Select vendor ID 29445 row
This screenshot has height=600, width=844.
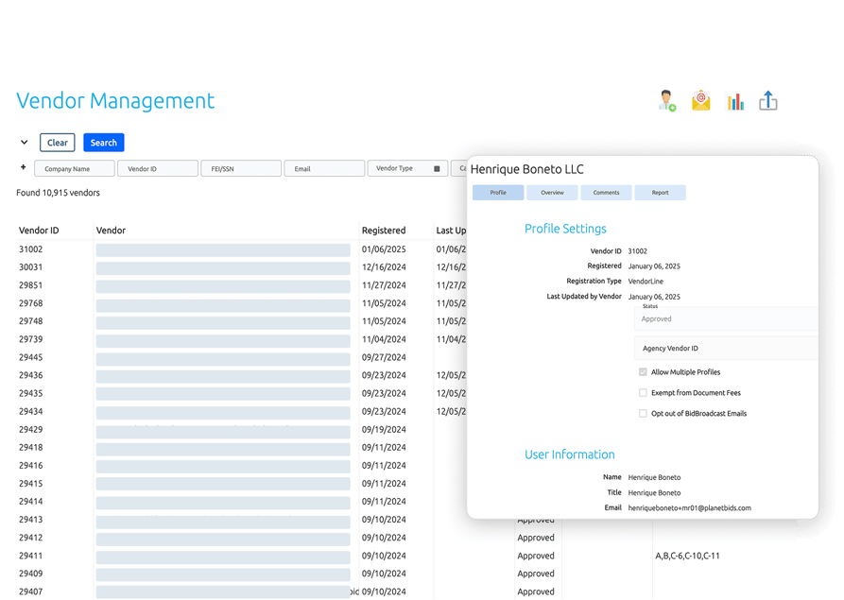click(x=30, y=357)
